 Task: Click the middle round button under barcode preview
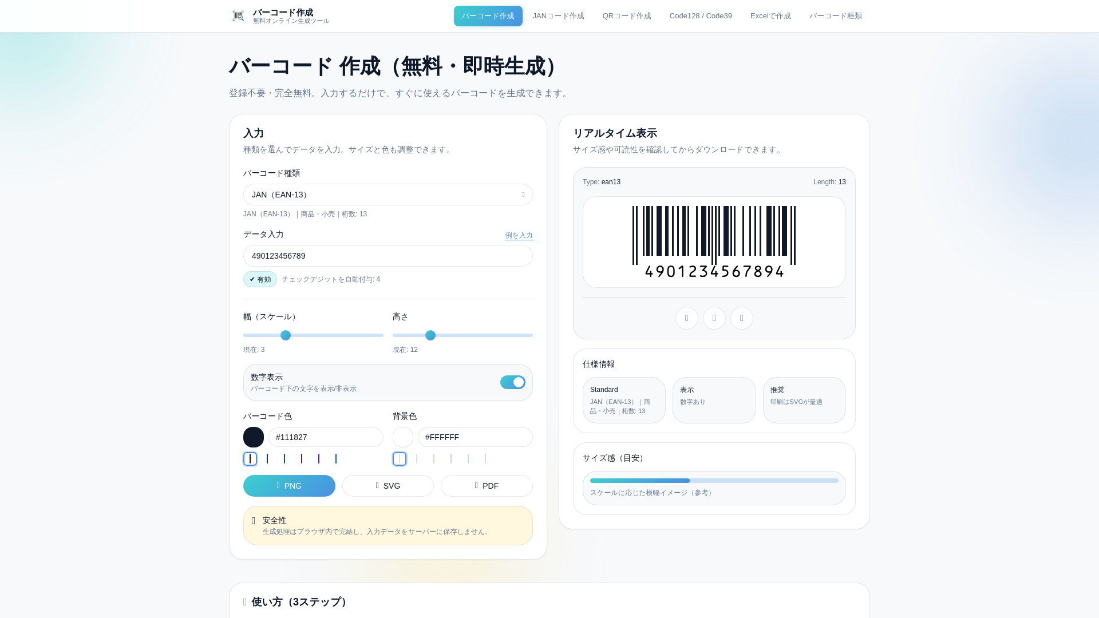[x=714, y=318]
